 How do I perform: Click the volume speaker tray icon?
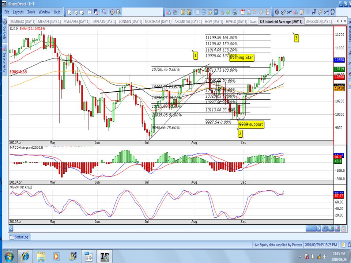coord(325,256)
